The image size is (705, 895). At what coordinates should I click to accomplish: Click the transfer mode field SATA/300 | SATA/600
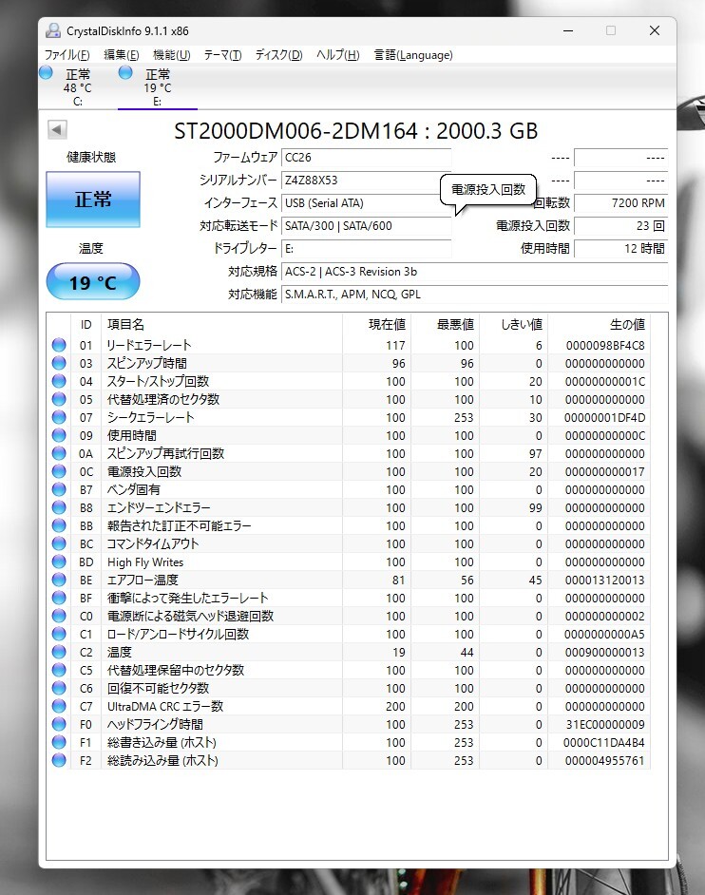click(367, 226)
